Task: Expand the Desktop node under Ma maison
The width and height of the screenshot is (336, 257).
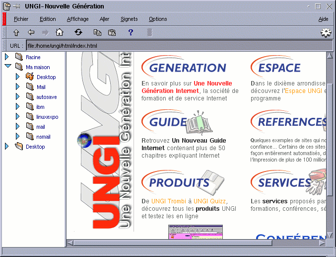Action: click(17, 77)
